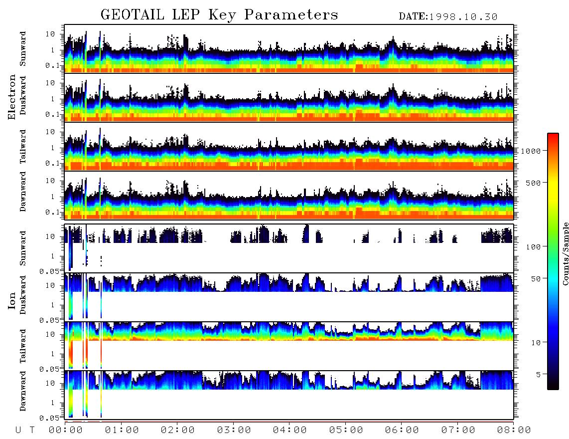Click the "GEOTAIL LEP Key Parameters" title
The height and width of the screenshot is (439, 569).
point(219,15)
